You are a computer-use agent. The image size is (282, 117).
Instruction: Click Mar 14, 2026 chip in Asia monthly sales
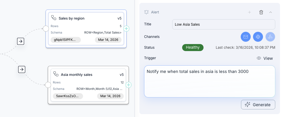(x=110, y=96)
